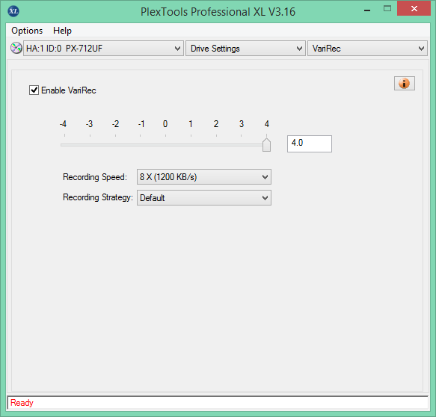Close the PlexTools Professional XL window
This screenshot has height=417, width=436.
[414, 9]
